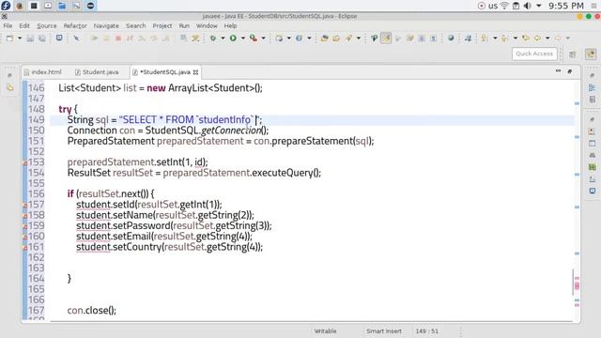Open the Fedora application menu icon

pos(6,6)
